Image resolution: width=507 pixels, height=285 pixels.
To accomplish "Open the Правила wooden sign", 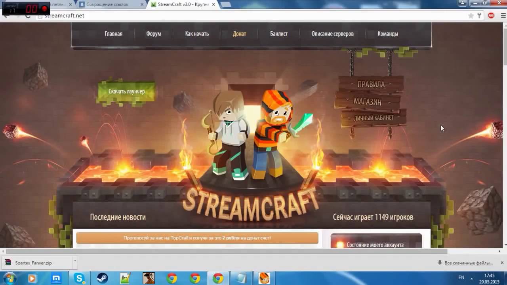I will [x=371, y=84].
